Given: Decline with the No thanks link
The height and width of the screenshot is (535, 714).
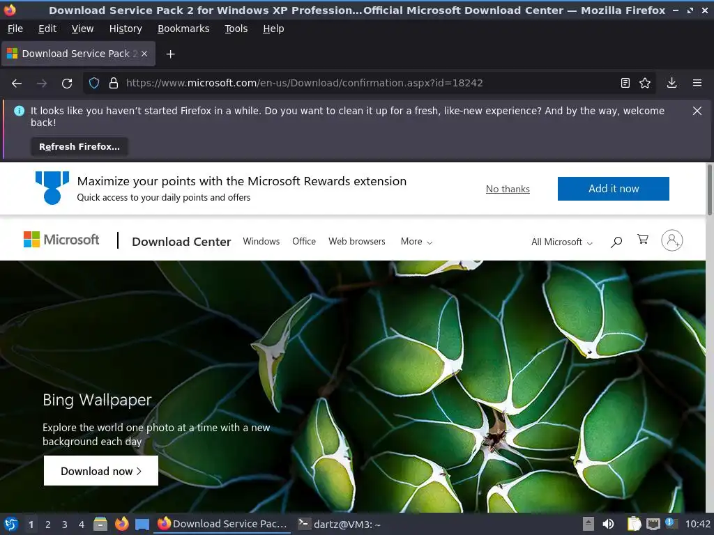Looking at the screenshot, I should click(508, 189).
